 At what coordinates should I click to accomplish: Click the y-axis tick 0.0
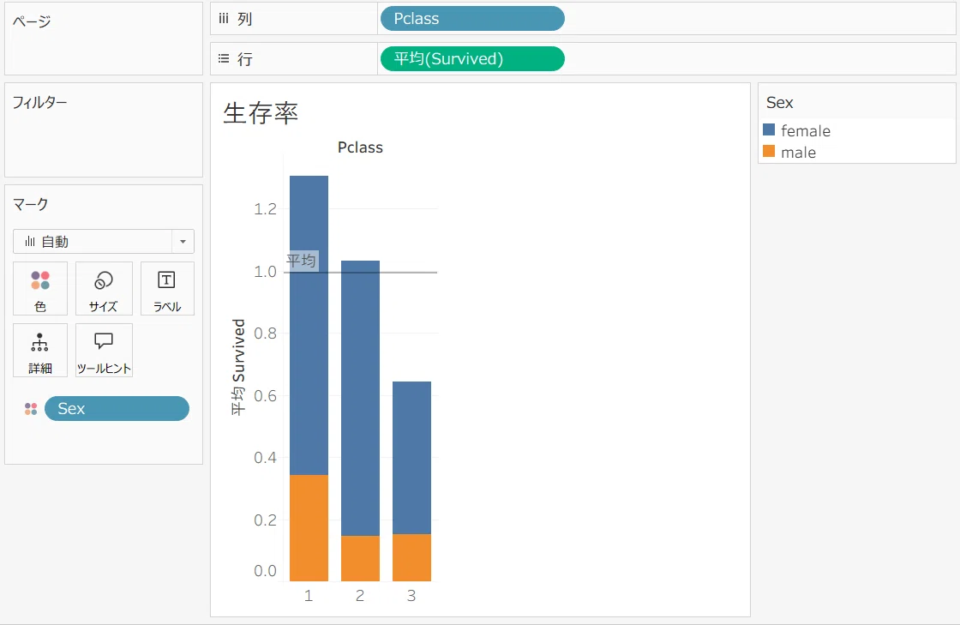[265, 571]
